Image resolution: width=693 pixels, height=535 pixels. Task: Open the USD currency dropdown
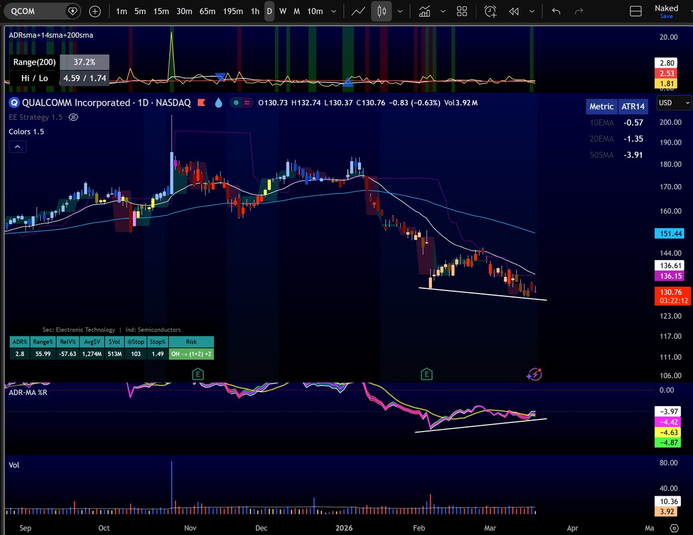pyautogui.click(x=675, y=103)
